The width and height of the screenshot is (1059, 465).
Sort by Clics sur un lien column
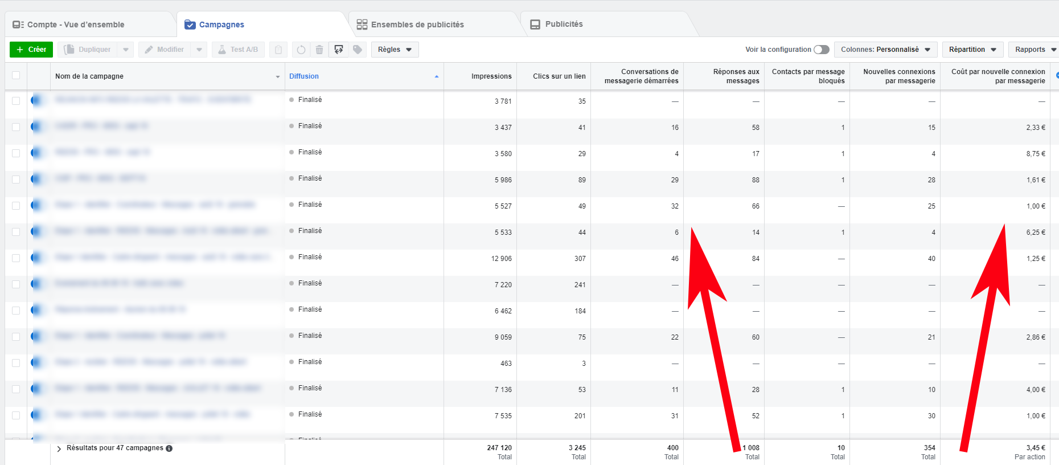(559, 76)
